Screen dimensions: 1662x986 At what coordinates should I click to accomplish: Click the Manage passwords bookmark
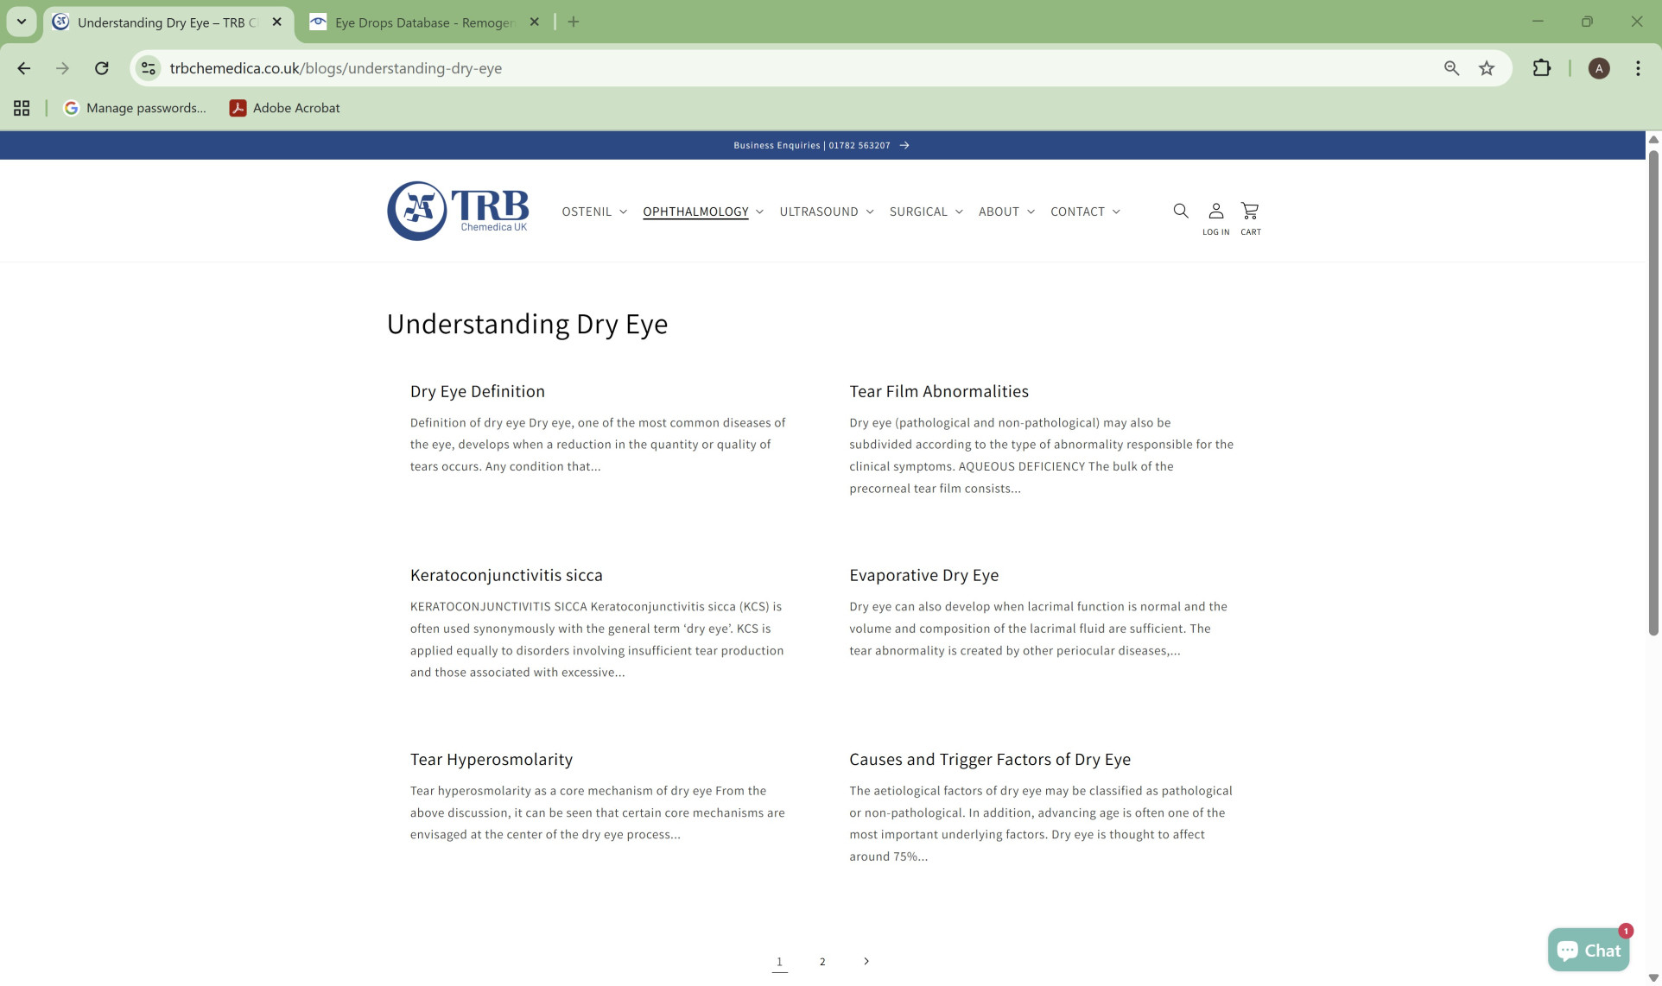click(x=136, y=108)
